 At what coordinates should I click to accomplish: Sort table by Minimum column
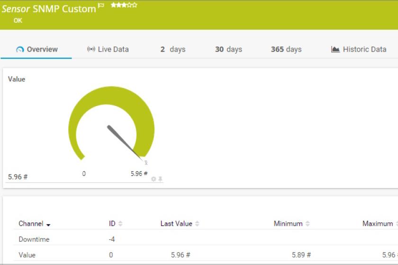pos(292,224)
